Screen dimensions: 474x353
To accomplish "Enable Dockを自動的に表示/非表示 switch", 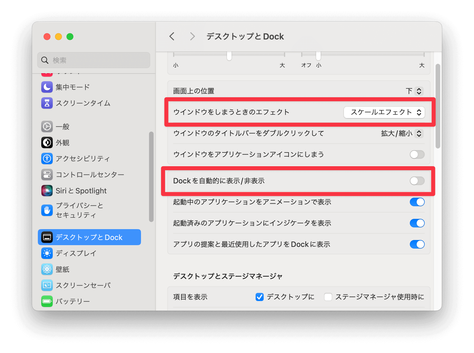I will (x=417, y=181).
